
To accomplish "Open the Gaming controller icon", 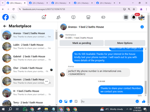I will [103, 17].
